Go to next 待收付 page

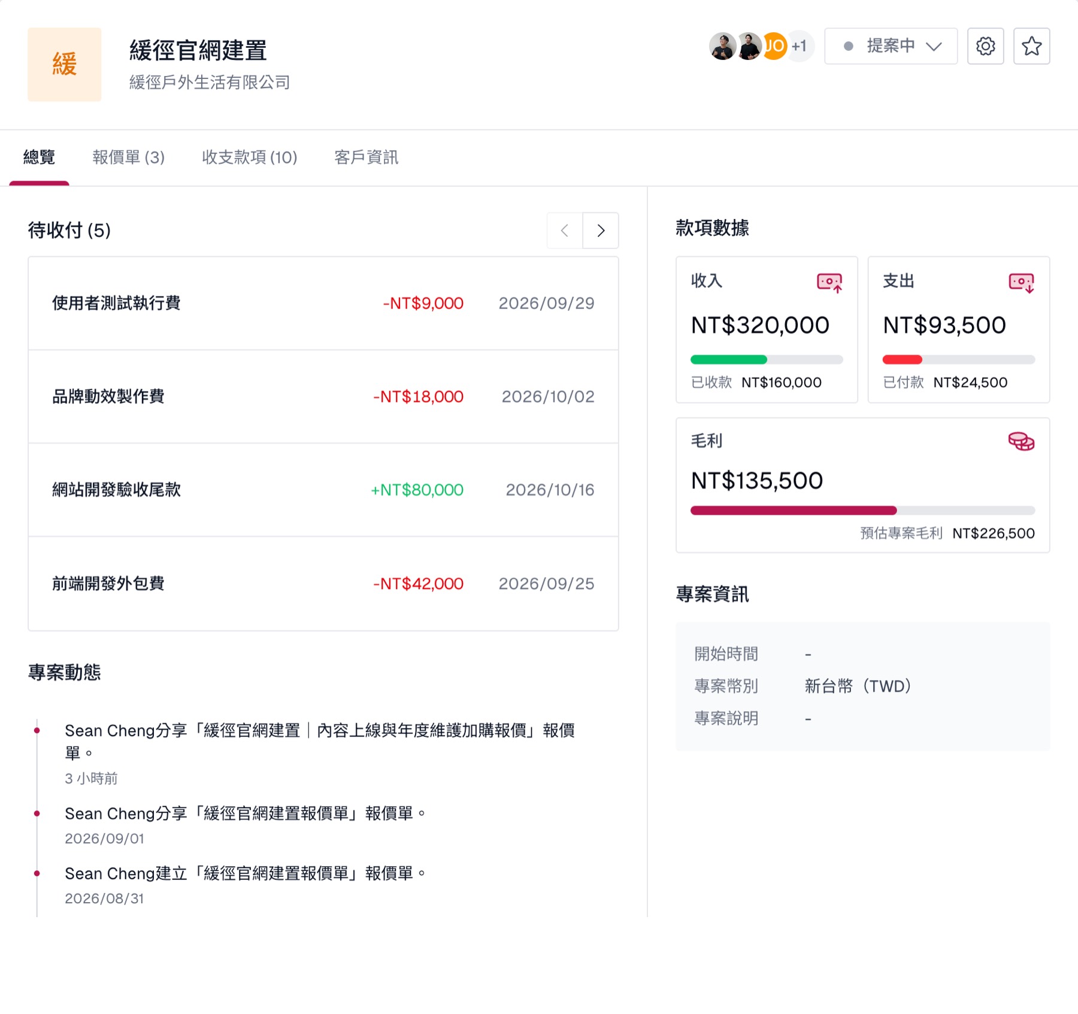601,230
